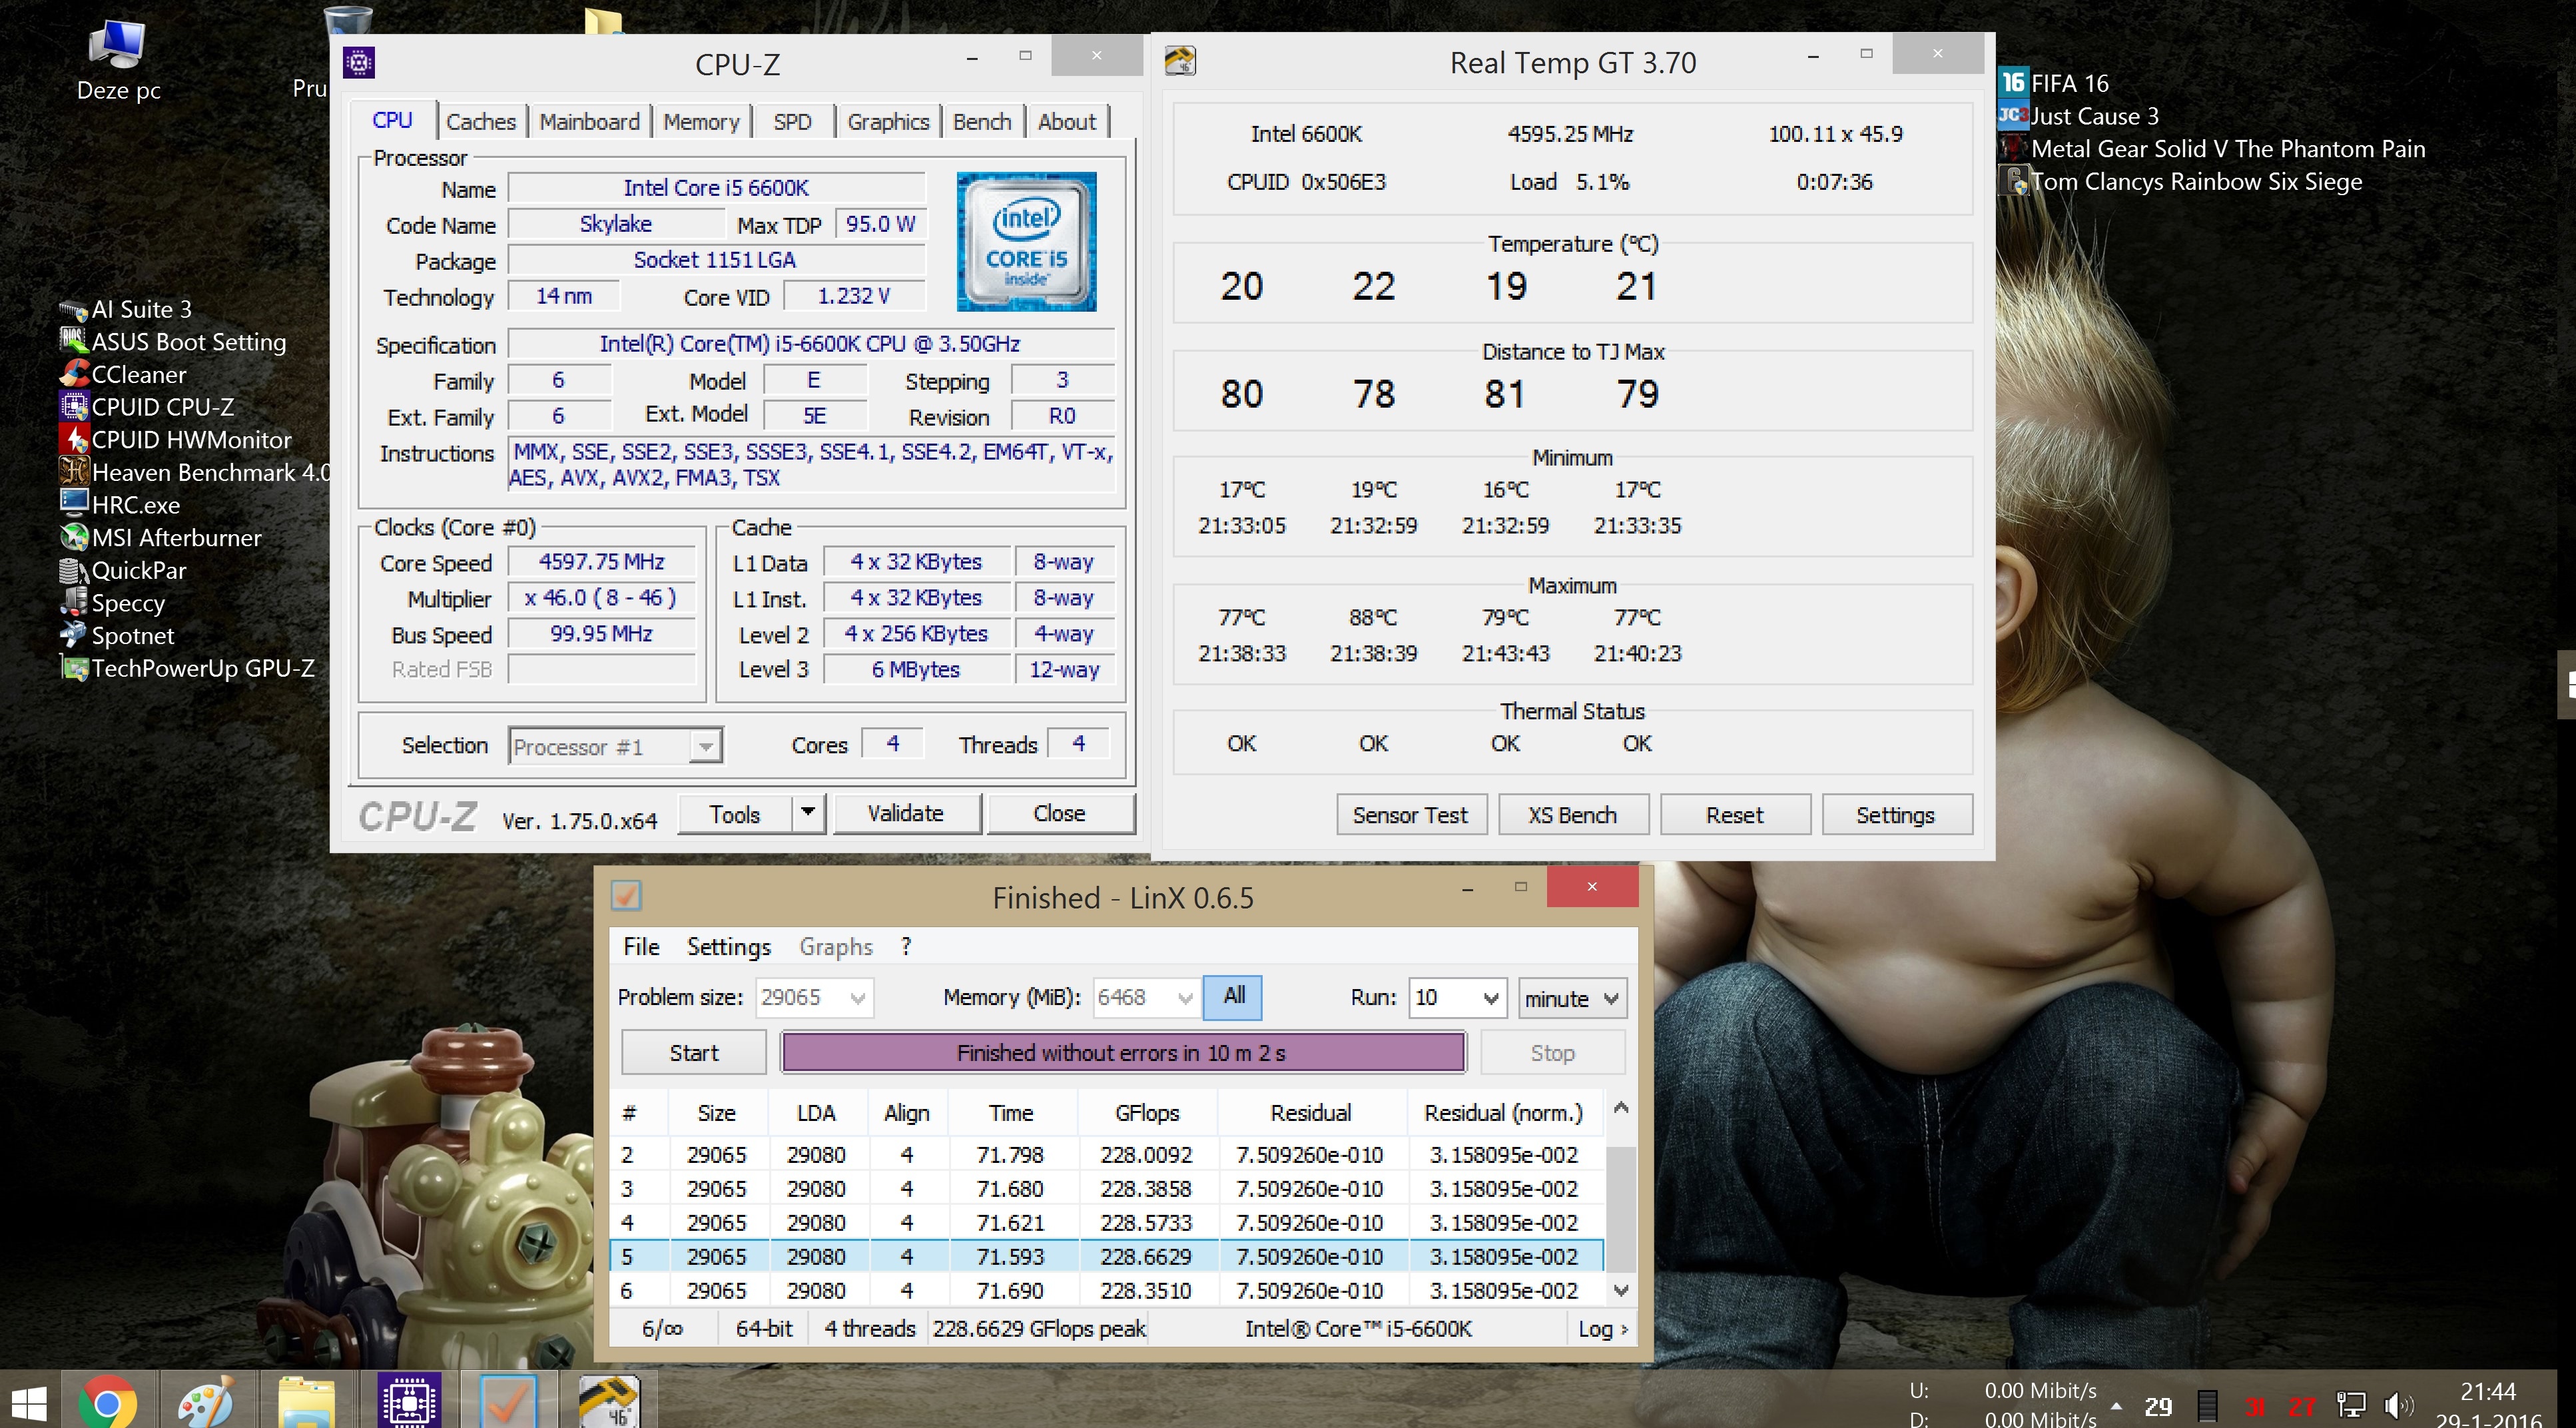Image resolution: width=2576 pixels, height=1428 pixels.
Task: Select result row 5 in LinX table
Action: coord(1100,1256)
